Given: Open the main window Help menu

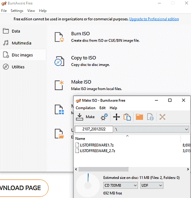Looking at the screenshot, I should [x=43, y=11].
